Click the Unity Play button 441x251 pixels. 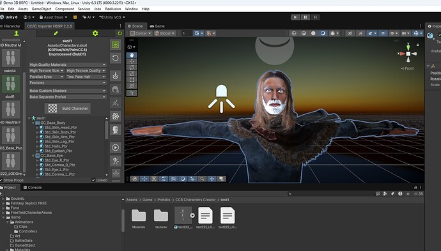pyautogui.click(x=295, y=17)
